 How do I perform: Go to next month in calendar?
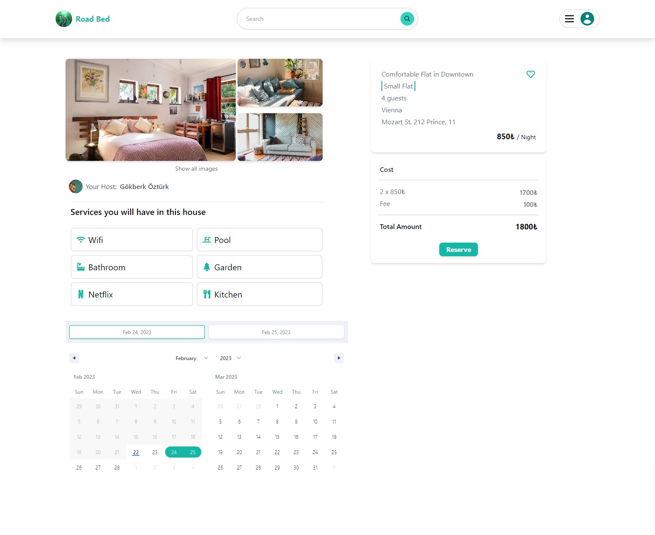coord(339,358)
